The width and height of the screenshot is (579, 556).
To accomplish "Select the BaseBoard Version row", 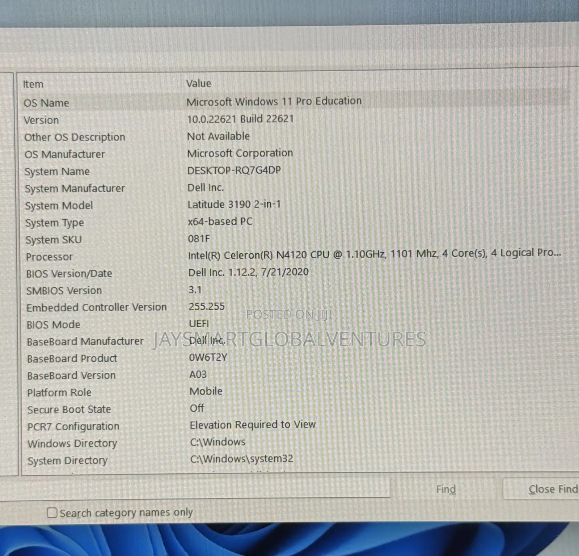I will (x=295, y=375).
